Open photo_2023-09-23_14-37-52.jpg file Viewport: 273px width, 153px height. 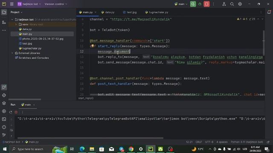click(41, 39)
